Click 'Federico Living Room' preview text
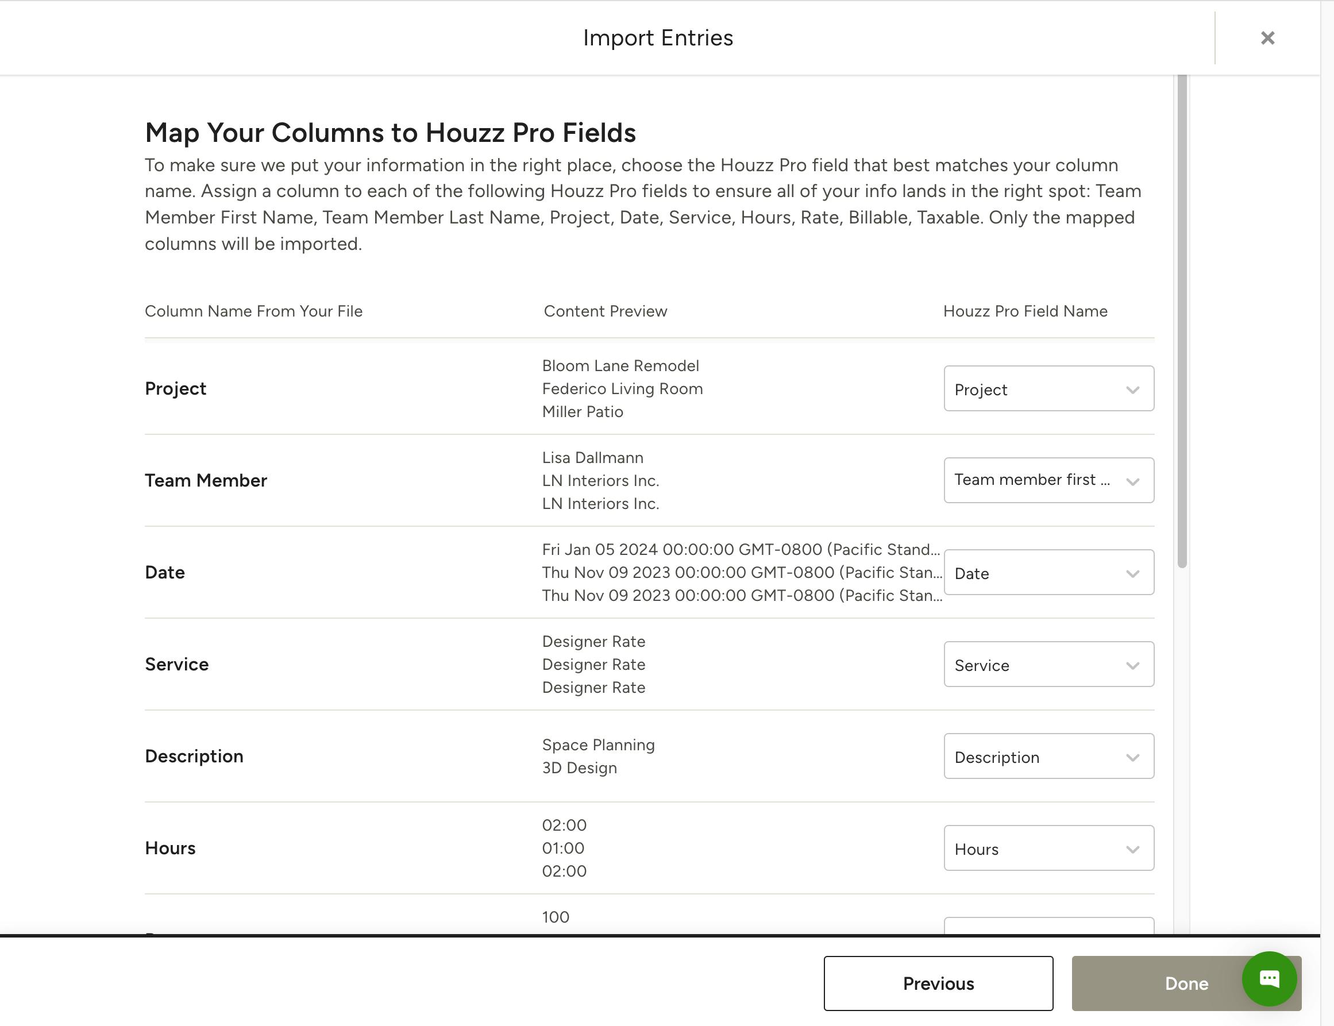 coord(622,389)
